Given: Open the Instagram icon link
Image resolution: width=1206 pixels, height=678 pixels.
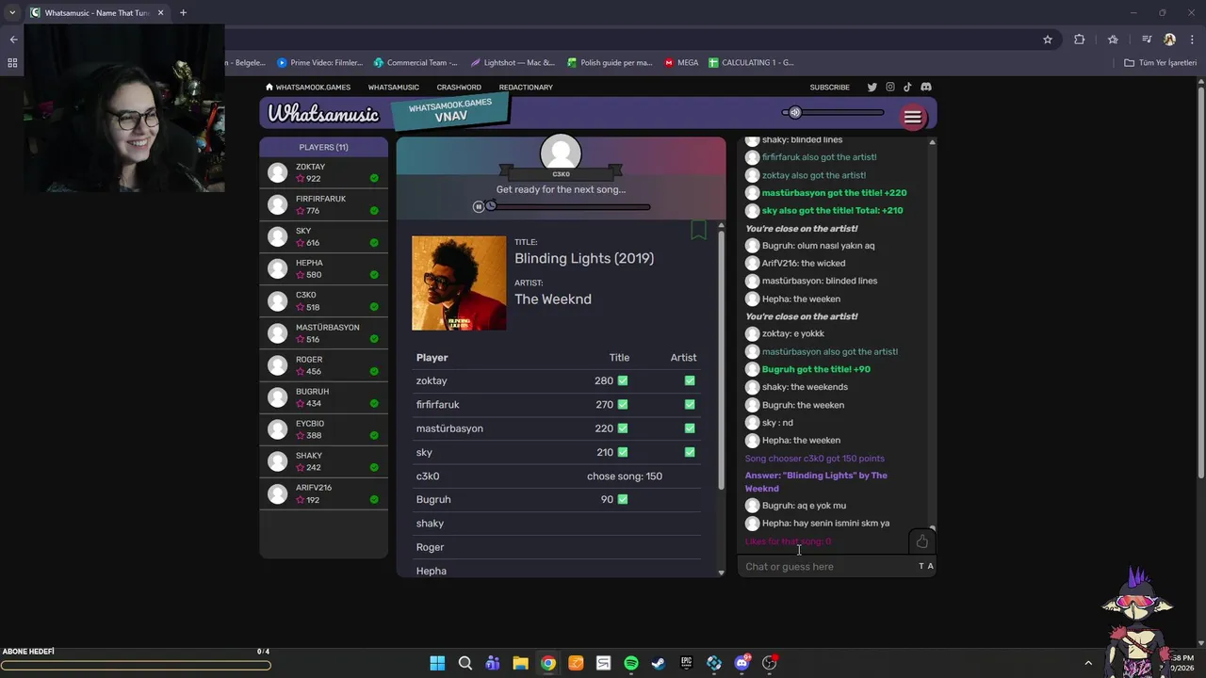Looking at the screenshot, I should 889,87.
